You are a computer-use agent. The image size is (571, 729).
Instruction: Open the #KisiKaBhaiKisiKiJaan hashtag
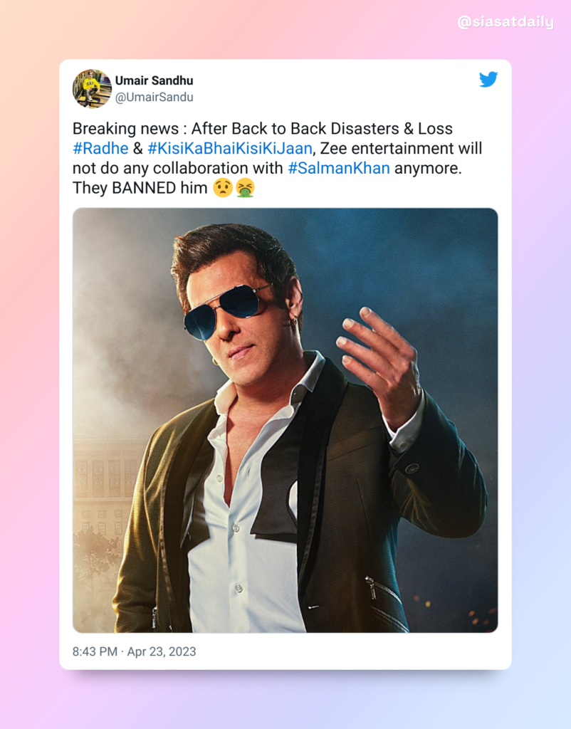click(x=230, y=148)
